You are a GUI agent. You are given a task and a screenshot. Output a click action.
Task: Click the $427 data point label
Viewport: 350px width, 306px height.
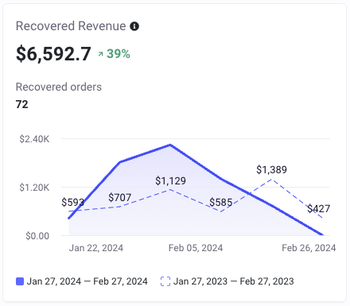[x=319, y=209]
